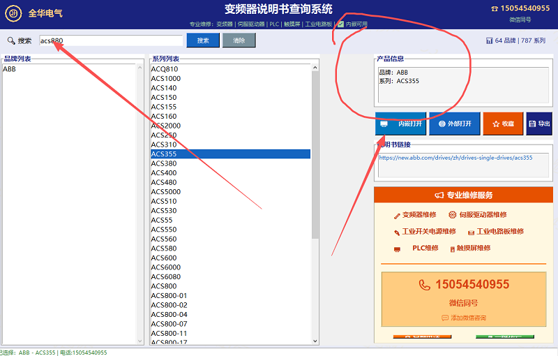
Task: Select ACS880-01 series... ACS800-01 in list
Action: (x=169, y=295)
